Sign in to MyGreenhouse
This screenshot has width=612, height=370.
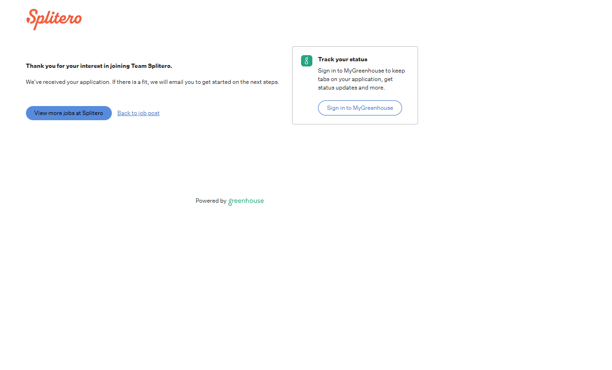(x=360, y=108)
